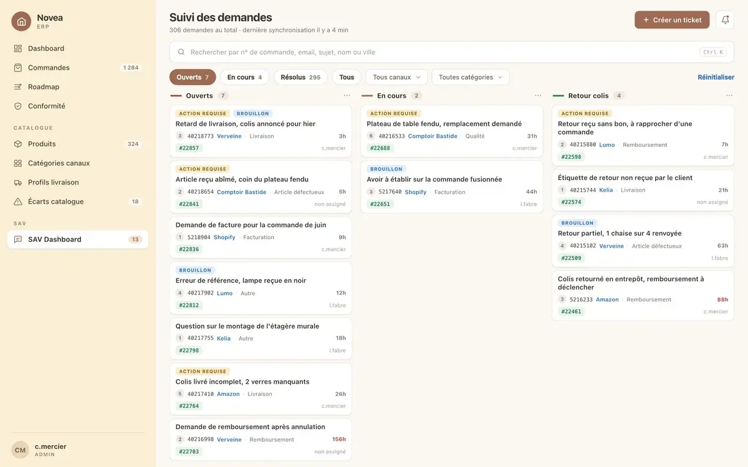Open ticket tag #22703
Viewport: 748px width, 467px height.
point(189,451)
